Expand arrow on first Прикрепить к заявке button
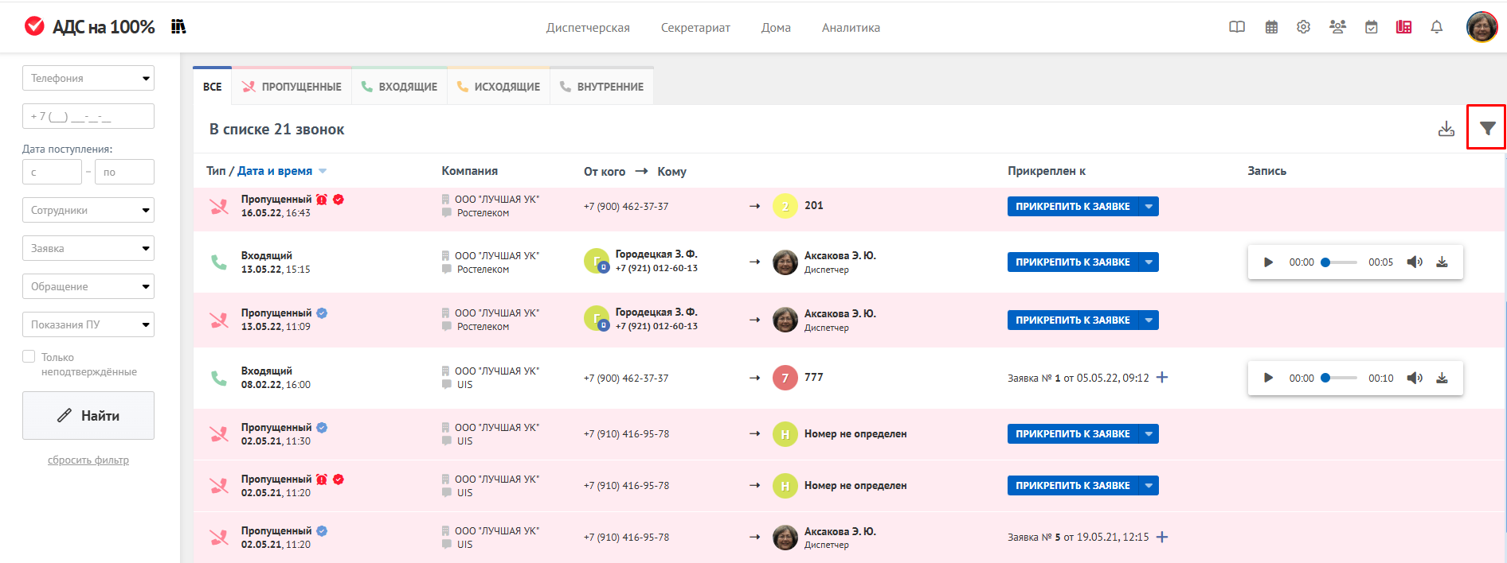Image resolution: width=1507 pixels, height=563 pixels. click(x=1149, y=207)
